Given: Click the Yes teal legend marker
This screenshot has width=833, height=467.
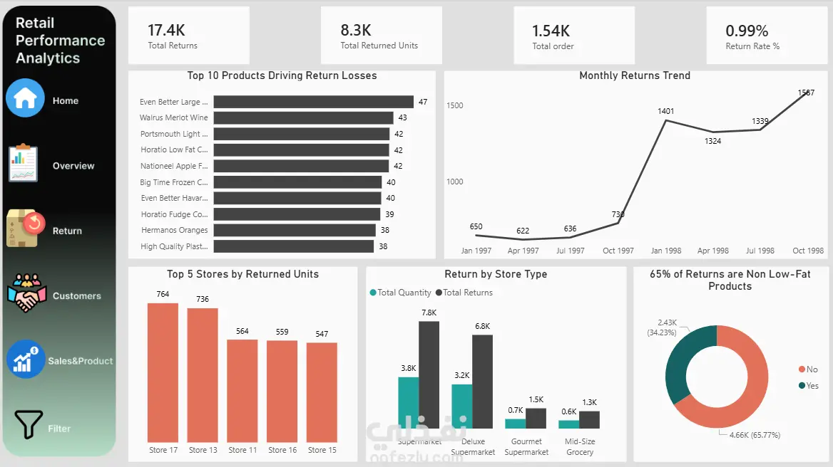Looking at the screenshot, I should (802, 385).
